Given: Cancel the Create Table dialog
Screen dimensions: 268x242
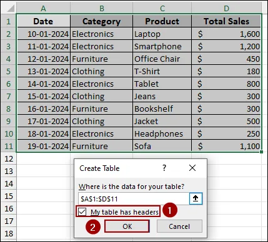Looking at the screenshot, I should point(179,226).
